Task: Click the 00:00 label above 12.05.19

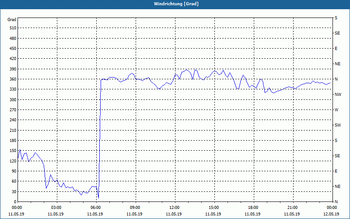Action: (332, 208)
